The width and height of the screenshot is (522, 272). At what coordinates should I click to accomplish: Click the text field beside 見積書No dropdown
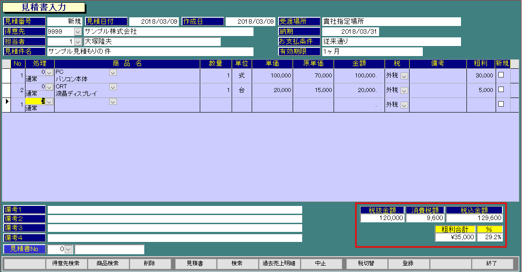coord(109,249)
